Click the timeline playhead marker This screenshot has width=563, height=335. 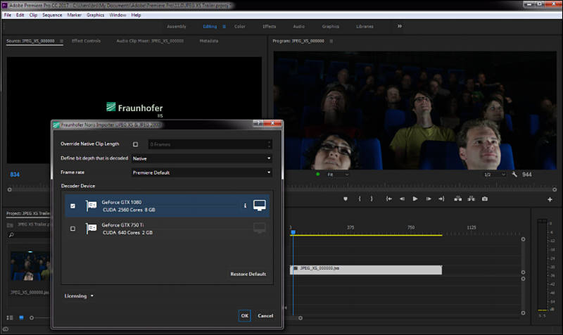[x=293, y=232]
